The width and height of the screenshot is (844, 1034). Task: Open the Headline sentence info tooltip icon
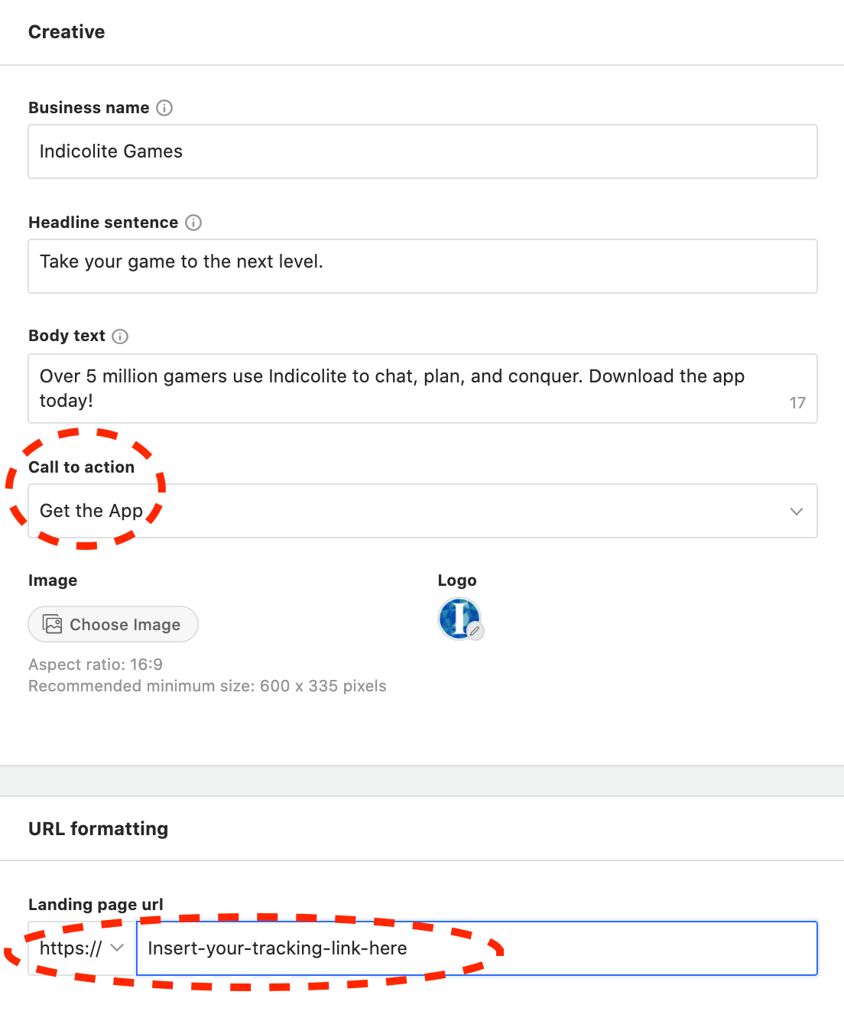[x=193, y=223]
